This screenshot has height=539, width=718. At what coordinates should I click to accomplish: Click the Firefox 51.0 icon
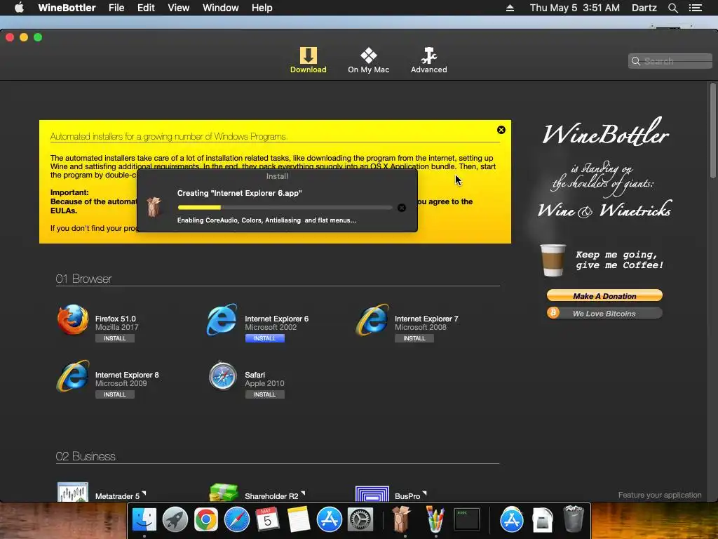click(x=73, y=319)
